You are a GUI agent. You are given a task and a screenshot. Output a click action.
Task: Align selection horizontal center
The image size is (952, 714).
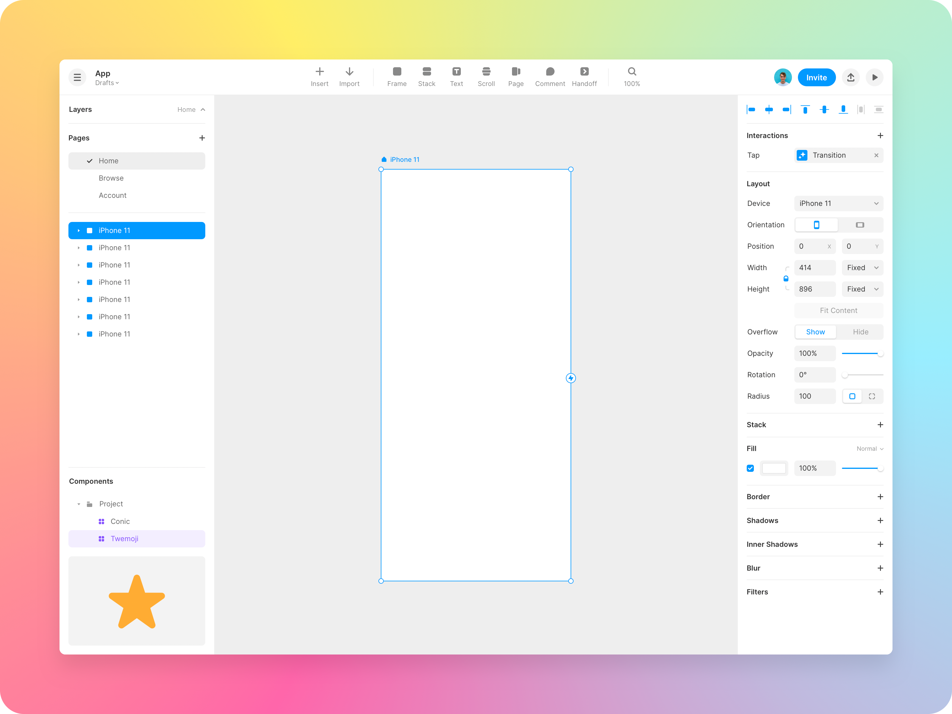[x=769, y=110]
